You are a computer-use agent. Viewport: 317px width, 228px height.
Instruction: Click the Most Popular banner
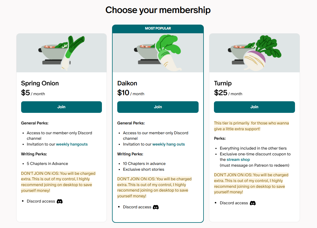158,29
